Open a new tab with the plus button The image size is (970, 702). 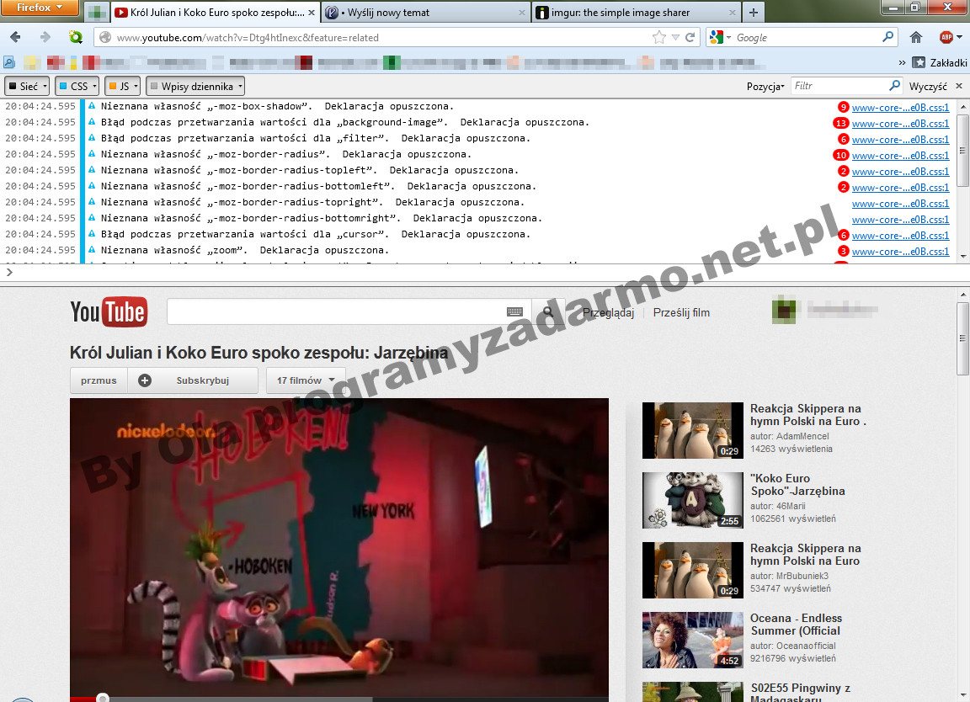(753, 13)
